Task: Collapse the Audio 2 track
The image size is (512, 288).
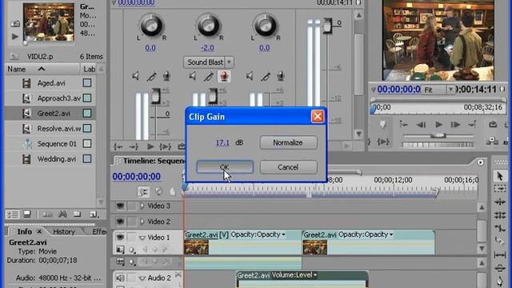Action: [x=142, y=278]
